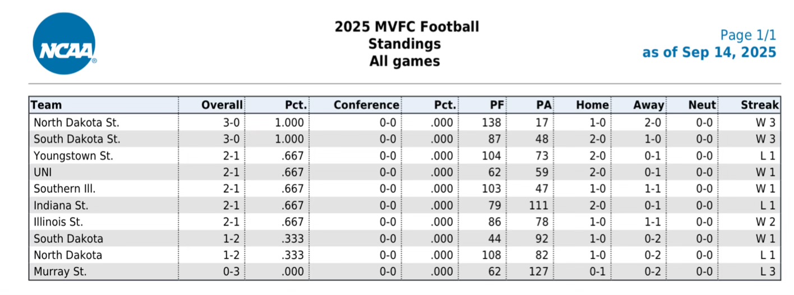Viewport: 794px width, 295px height.
Task: Click Murray St. team name
Action: click(x=60, y=272)
